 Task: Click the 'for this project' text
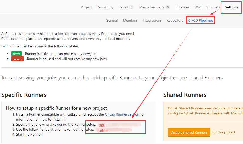click(224, 132)
